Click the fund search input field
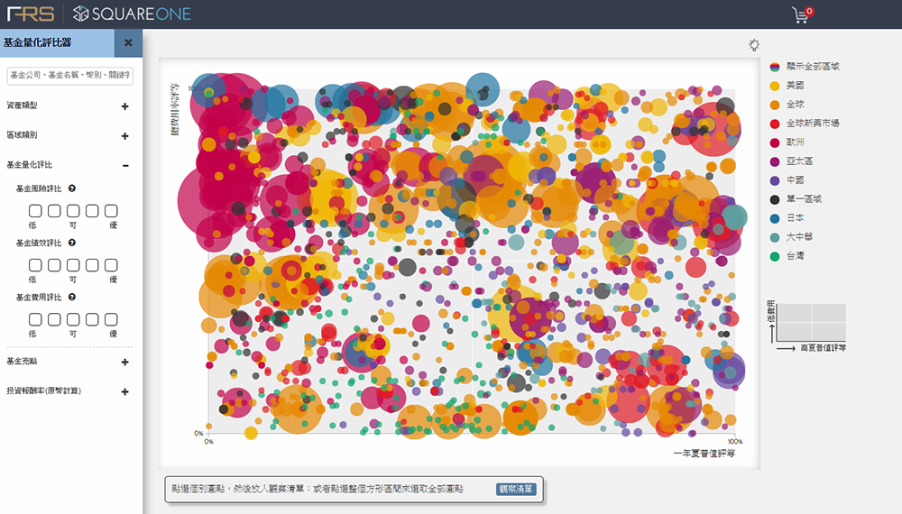 tap(69, 76)
